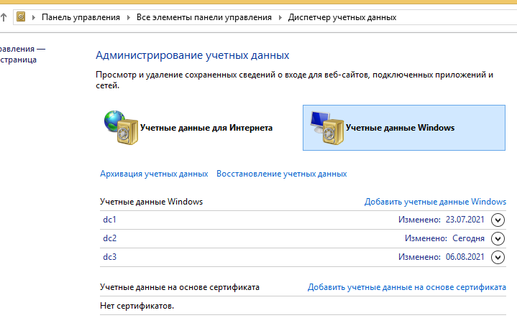The width and height of the screenshot is (517, 323).
Task: Open Архивация учетных данных link
Action: point(154,174)
